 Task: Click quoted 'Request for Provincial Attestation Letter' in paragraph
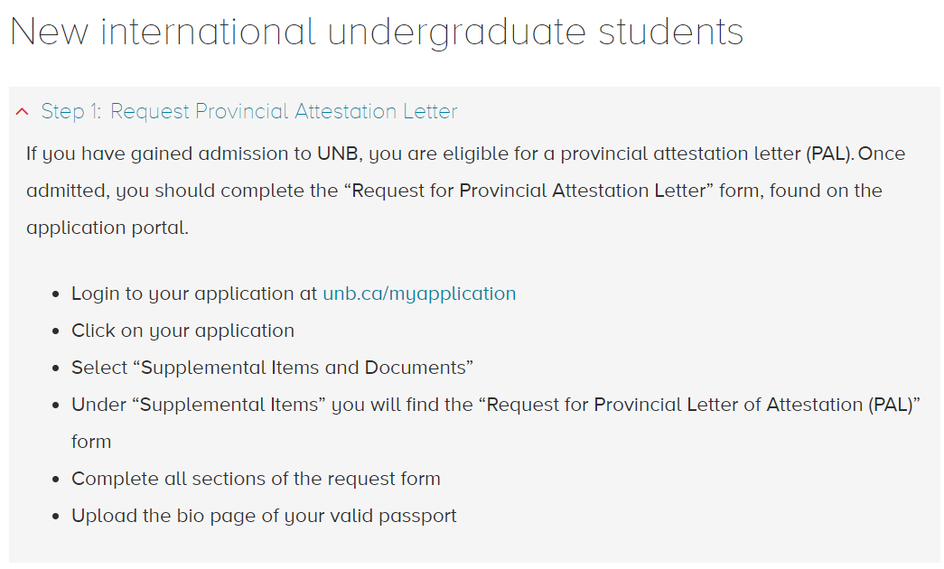[528, 191]
